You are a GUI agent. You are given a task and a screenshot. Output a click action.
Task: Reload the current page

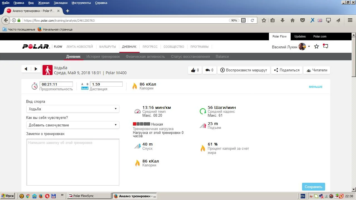(252, 20)
